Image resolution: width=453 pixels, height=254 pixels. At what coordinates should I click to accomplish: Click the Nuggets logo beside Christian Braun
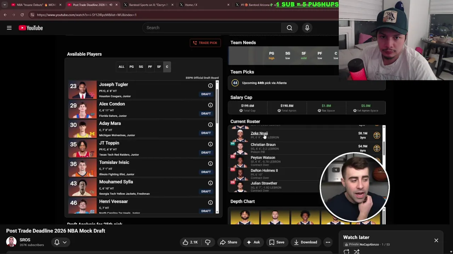377,148
